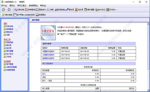Click the 账单金额 column header
Viewport: 150px width, 92px height.
[x=112, y=48]
